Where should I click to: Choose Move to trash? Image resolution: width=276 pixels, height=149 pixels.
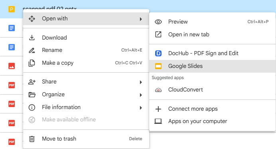click(86, 139)
